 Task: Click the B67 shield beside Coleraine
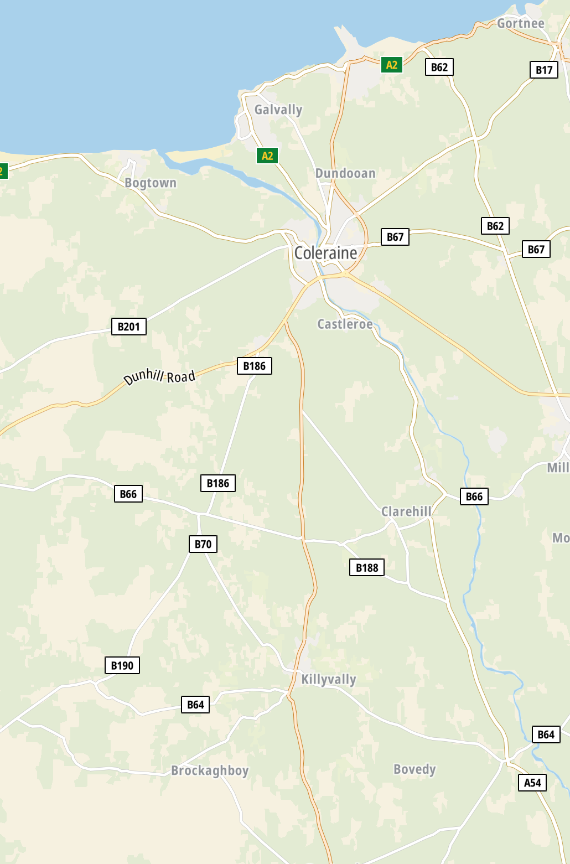pyautogui.click(x=395, y=237)
